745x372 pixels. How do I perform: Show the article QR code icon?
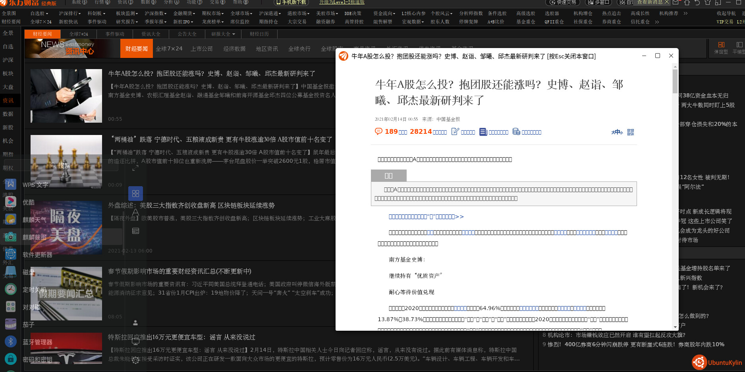coord(631,132)
